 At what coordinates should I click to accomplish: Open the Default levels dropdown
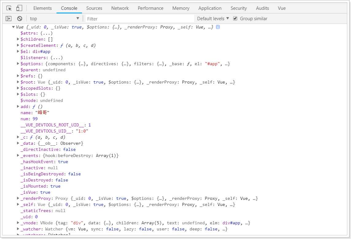click(x=213, y=19)
